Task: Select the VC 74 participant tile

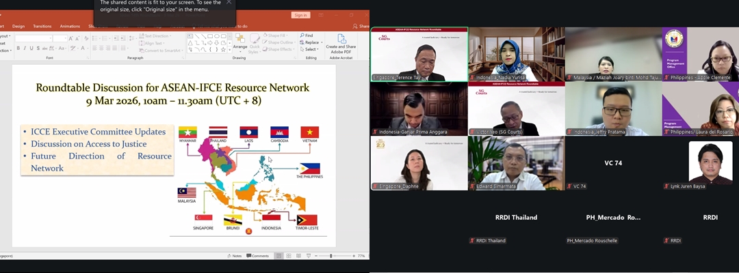Action: (612, 164)
